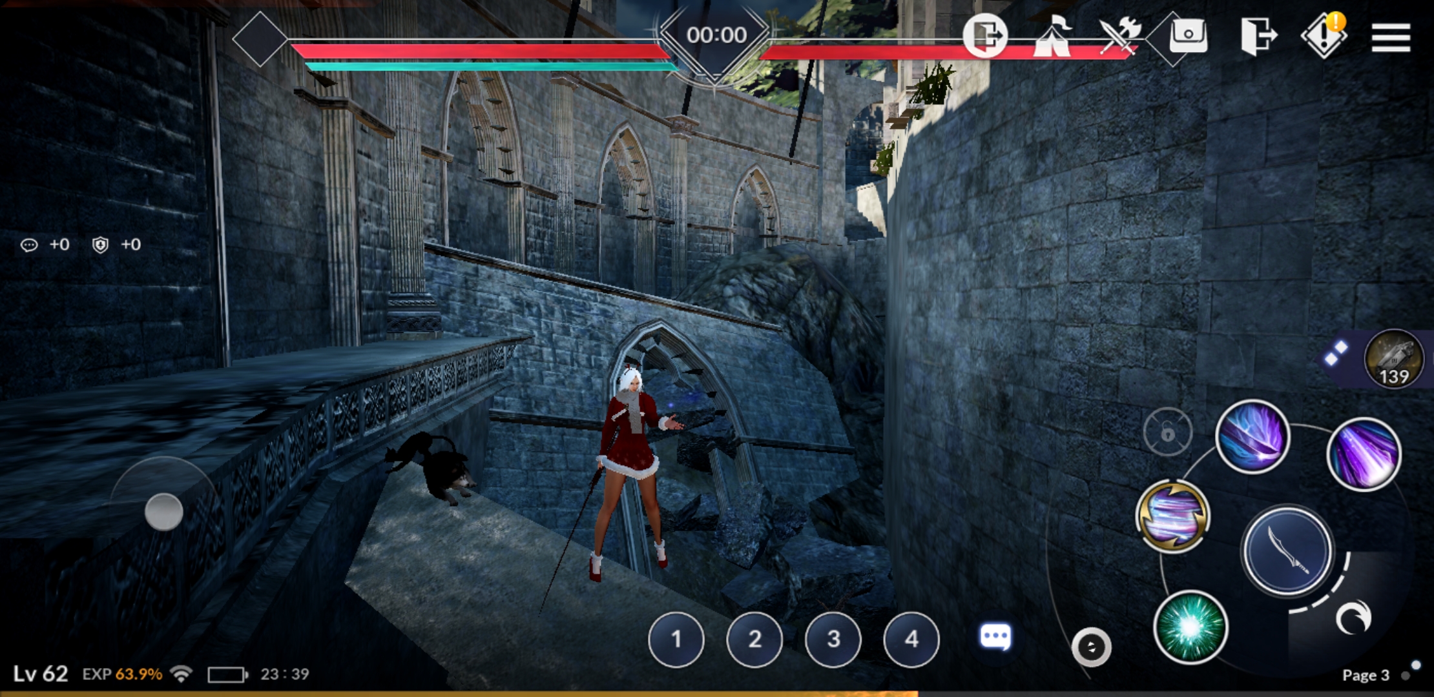Screen dimensions: 1434x697
Task: Tap the Lv 62 level indicator
Action: 41,674
